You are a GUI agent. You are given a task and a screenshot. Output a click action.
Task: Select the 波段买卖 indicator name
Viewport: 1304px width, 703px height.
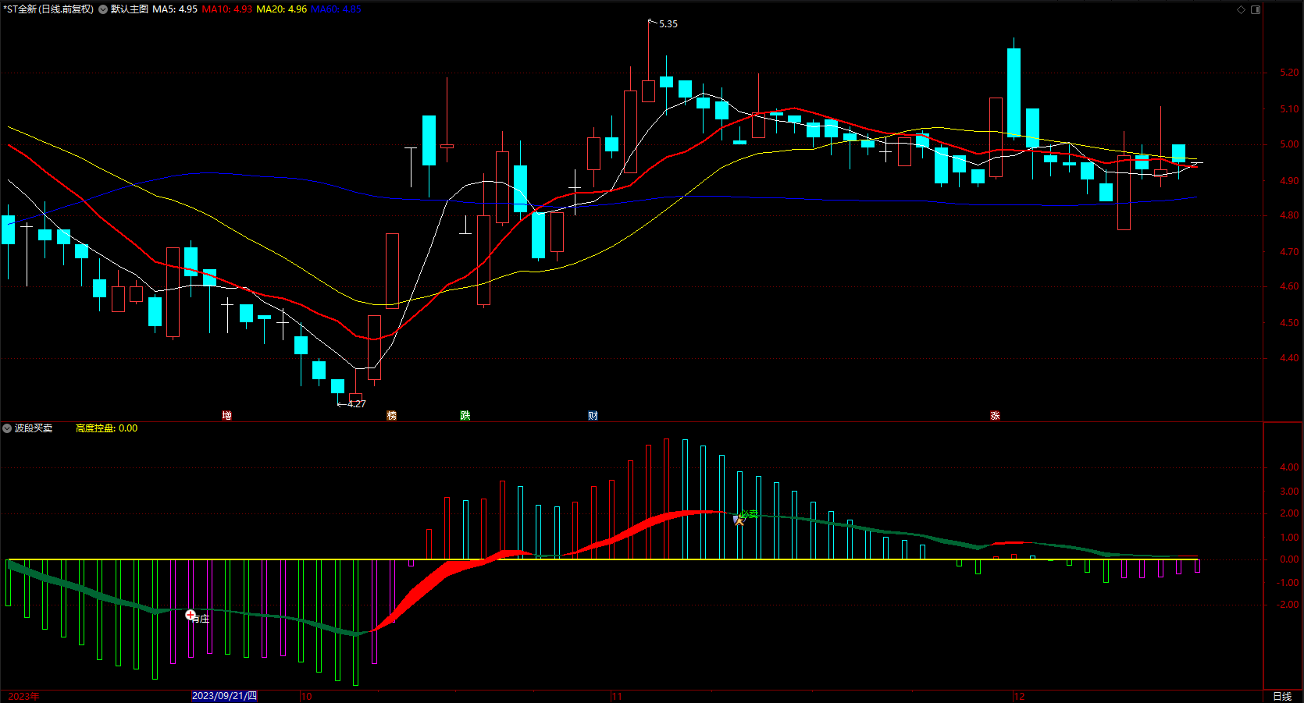click(34, 428)
